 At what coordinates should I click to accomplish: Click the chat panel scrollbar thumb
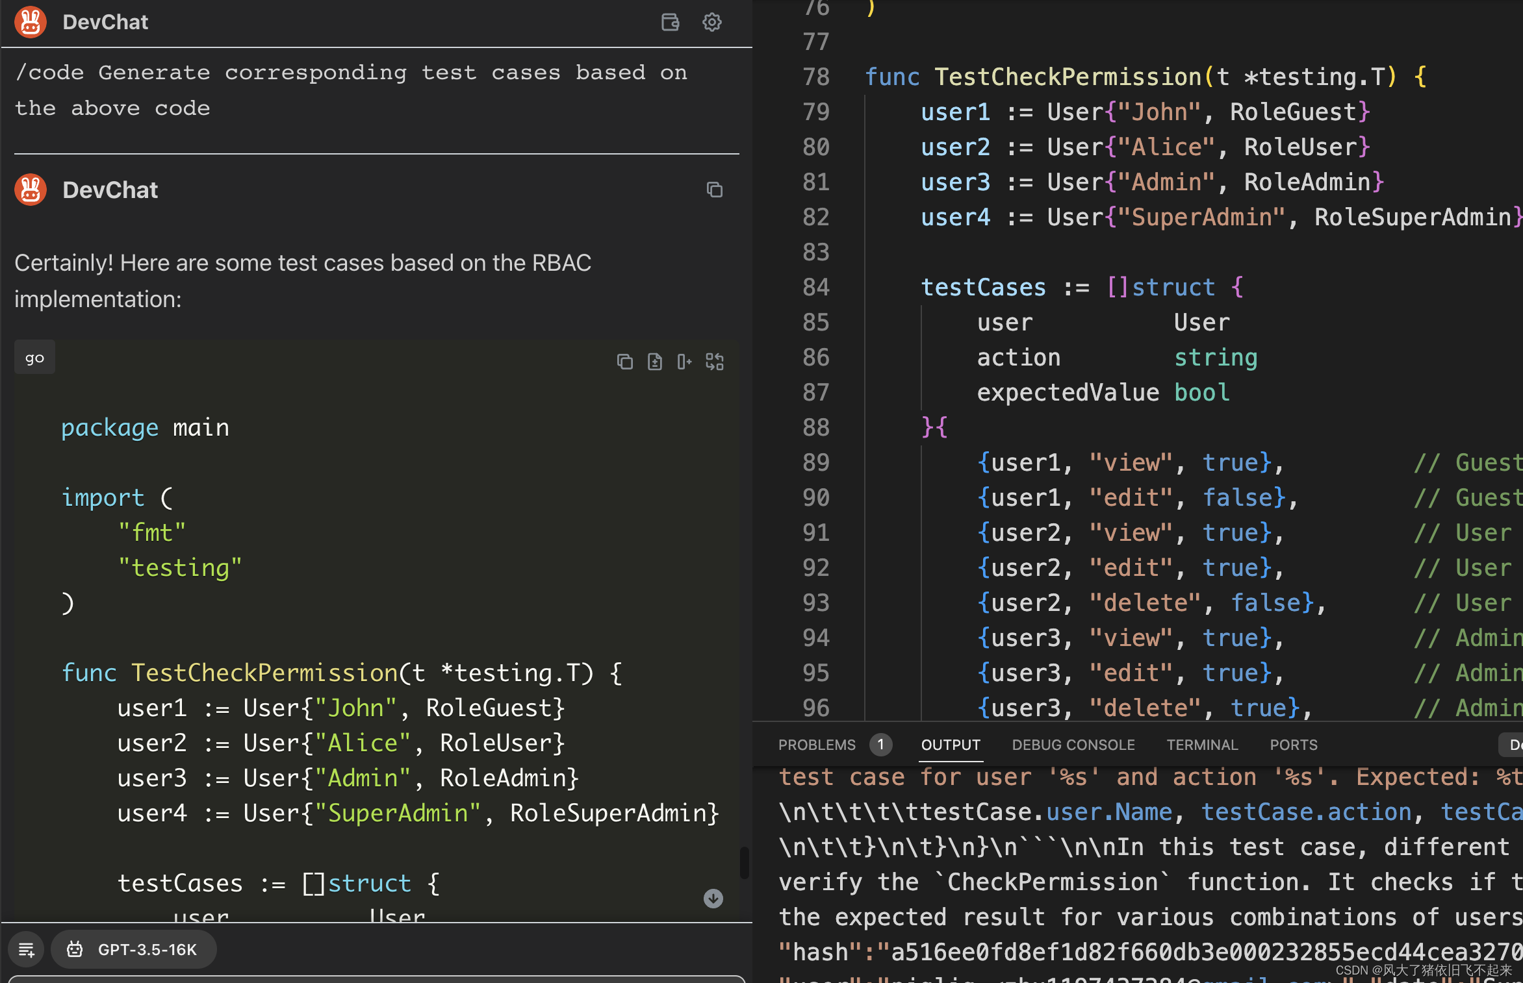point(744,863)
